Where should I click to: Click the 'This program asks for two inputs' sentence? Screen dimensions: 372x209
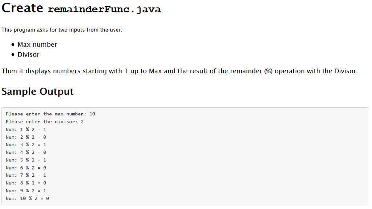[x=62, y=30]
